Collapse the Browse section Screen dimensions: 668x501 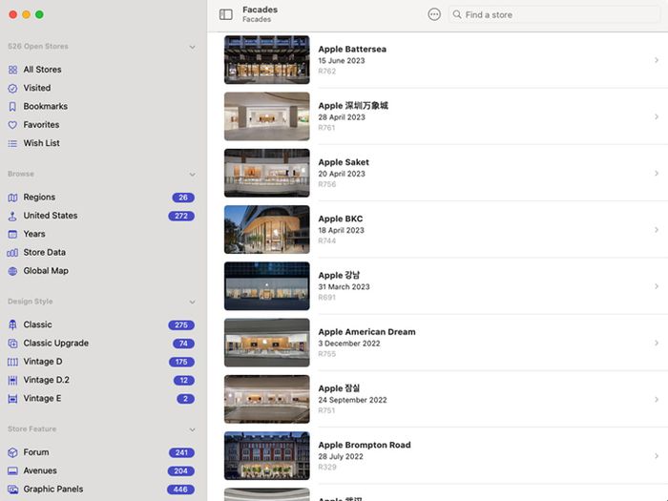[x=192, y=175]
